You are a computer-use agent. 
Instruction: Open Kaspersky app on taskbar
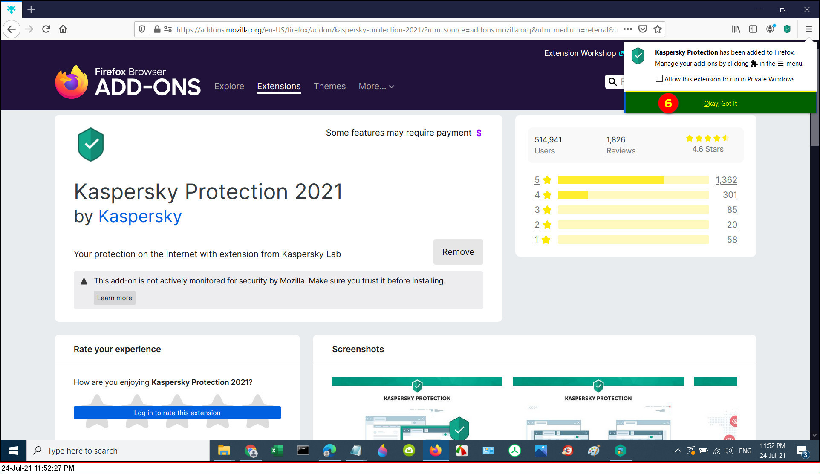coord(620,451)
